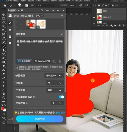Select the Gradient tool
The height and width of the screenshot is (132, 127).
coord(4,62)
